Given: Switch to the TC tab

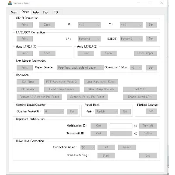Looking at the screenshot, I should click(56, 12).
